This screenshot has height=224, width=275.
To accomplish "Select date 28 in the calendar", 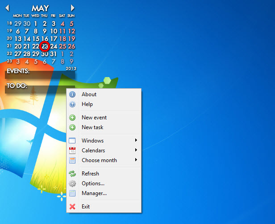I will click(27, 54).
